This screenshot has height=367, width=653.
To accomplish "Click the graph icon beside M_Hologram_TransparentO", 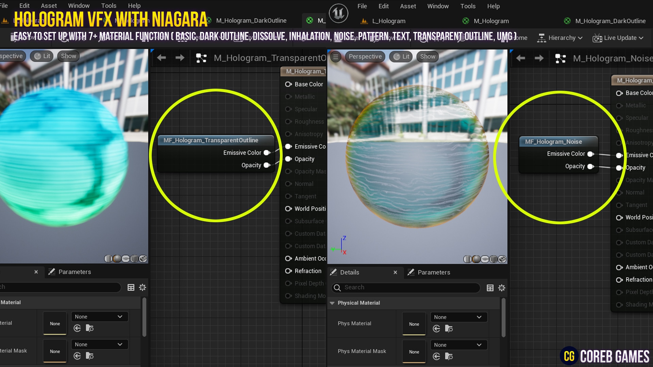I will pyautogui.click(x=201, y=58).
